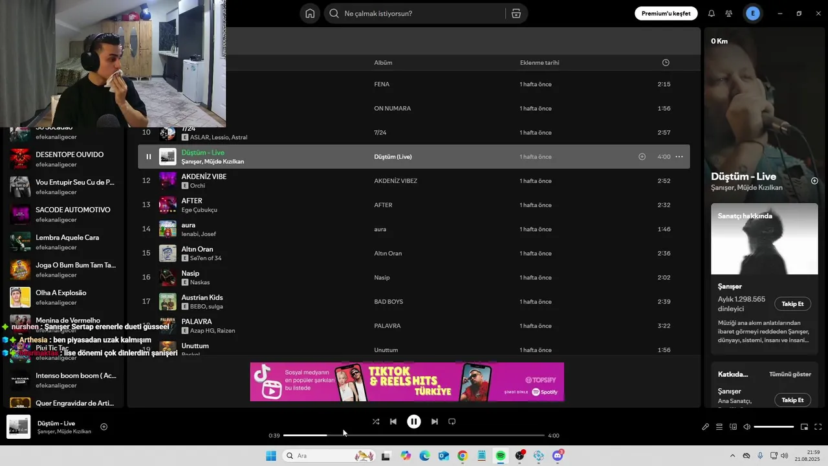Skip to next track
Screen dimensions: 828x466
tap(435, 421)
